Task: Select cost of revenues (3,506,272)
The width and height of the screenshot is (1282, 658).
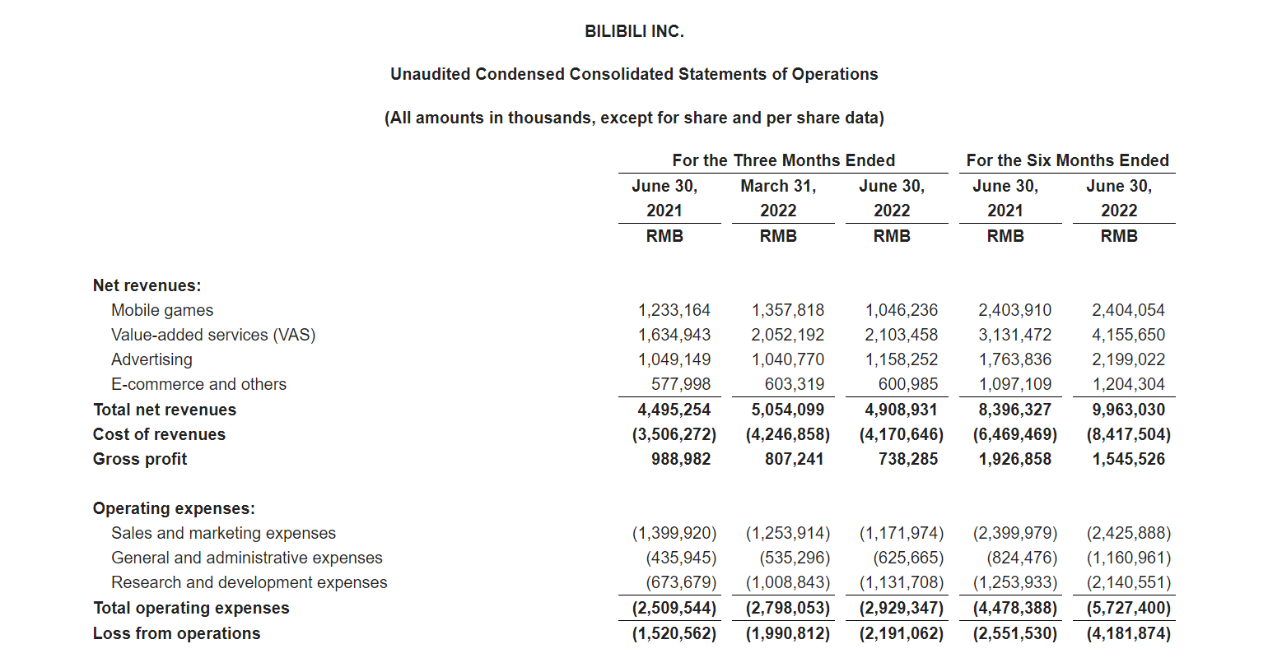Action: tap(674, 434)
